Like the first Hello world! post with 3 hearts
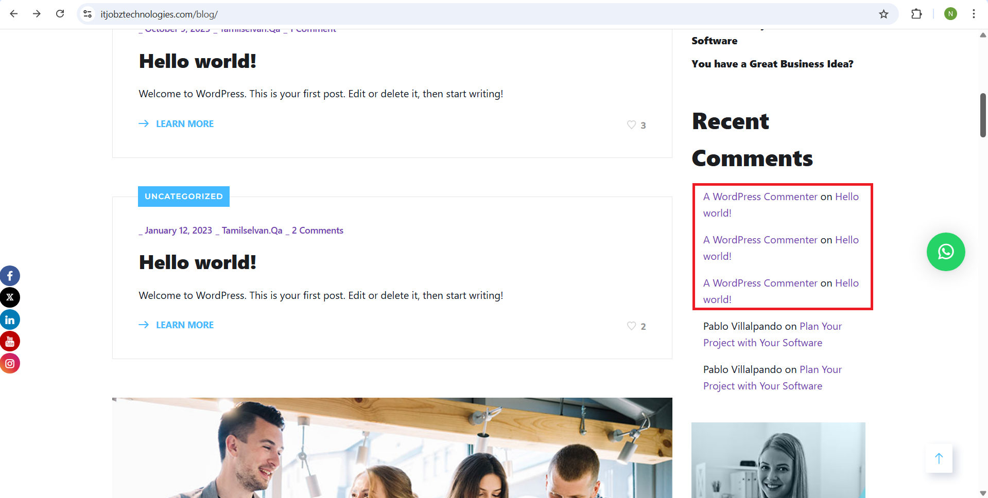This screenshot has width=988, height=498. 632,125
